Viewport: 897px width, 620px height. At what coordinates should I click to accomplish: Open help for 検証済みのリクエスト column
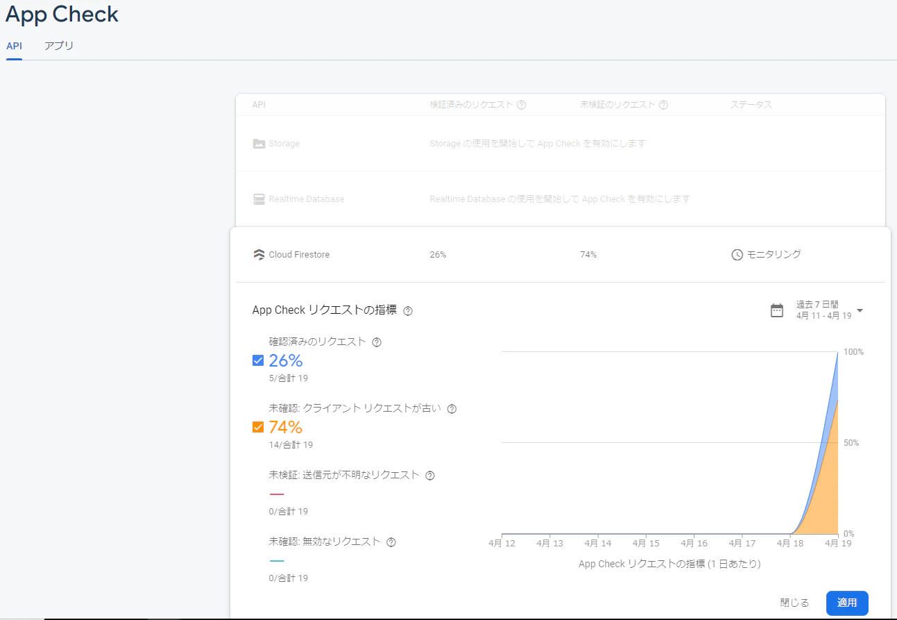(x=522, y=105)
